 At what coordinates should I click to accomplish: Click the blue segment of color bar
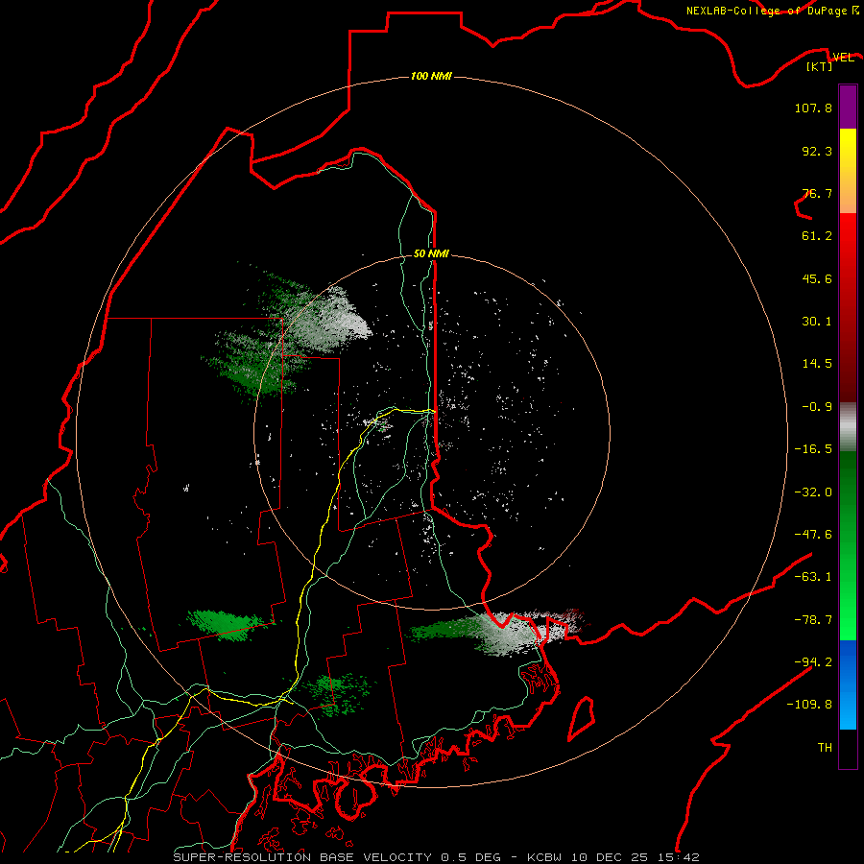point(848,684)
